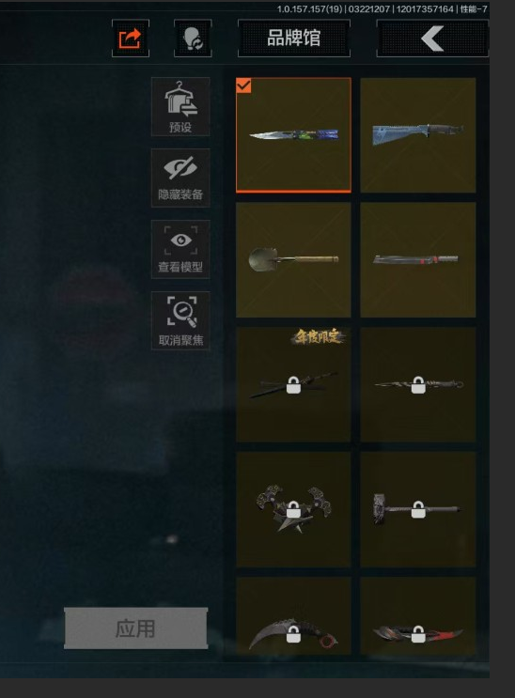Open the 品牌馆 brand hall tab
This screenshot has height=698, width=515.
pyautogui.click(x=294, y=39)
